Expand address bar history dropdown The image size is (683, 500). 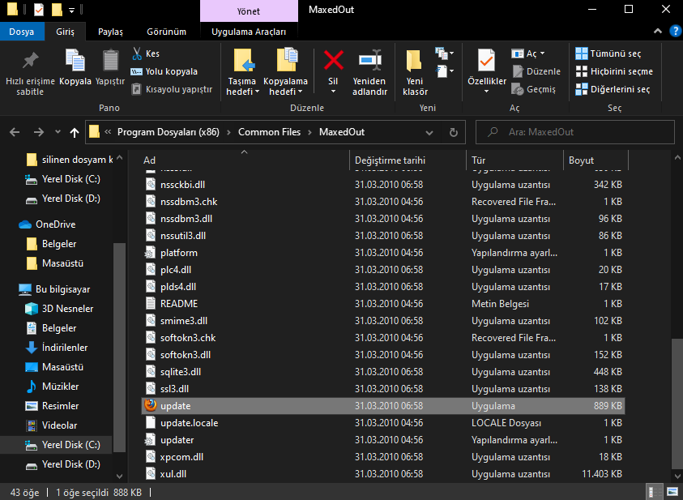click(x=429, y=132)
